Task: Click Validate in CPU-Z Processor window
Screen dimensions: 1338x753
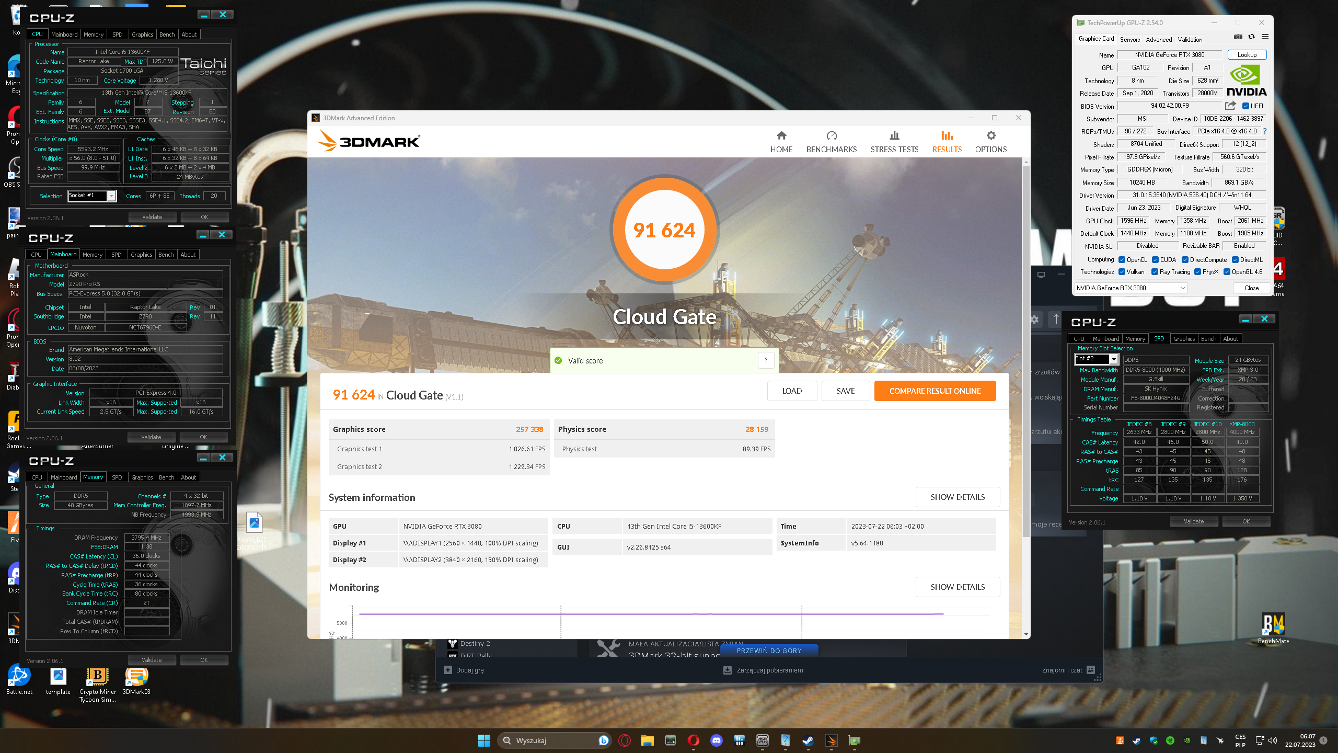Action: (x=152, y=217)
